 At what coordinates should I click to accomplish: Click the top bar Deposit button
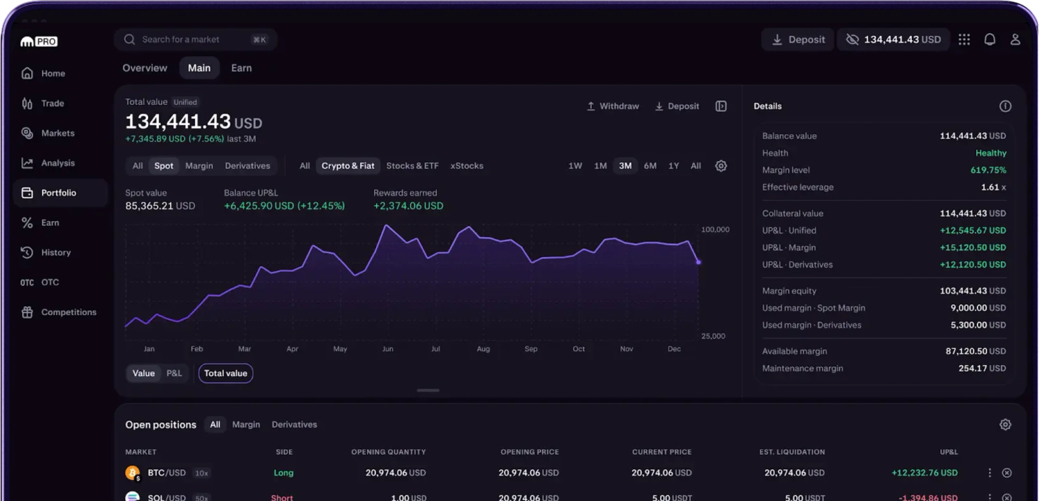[x=798, y=40]
